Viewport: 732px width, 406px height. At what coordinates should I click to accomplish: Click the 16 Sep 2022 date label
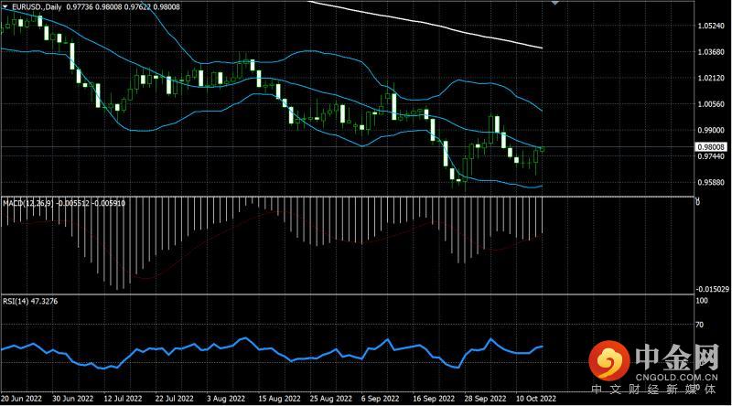433,399
